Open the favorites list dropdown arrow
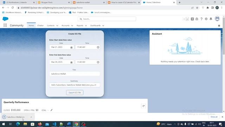 [187, 19]
